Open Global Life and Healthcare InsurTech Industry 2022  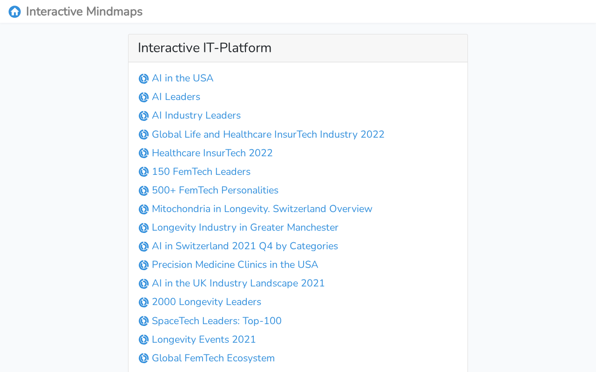268,134
